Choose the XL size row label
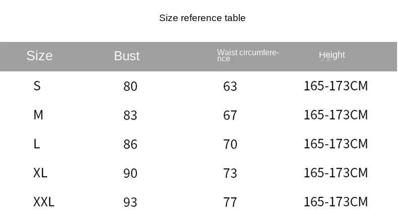 click(x=40, y=173)
